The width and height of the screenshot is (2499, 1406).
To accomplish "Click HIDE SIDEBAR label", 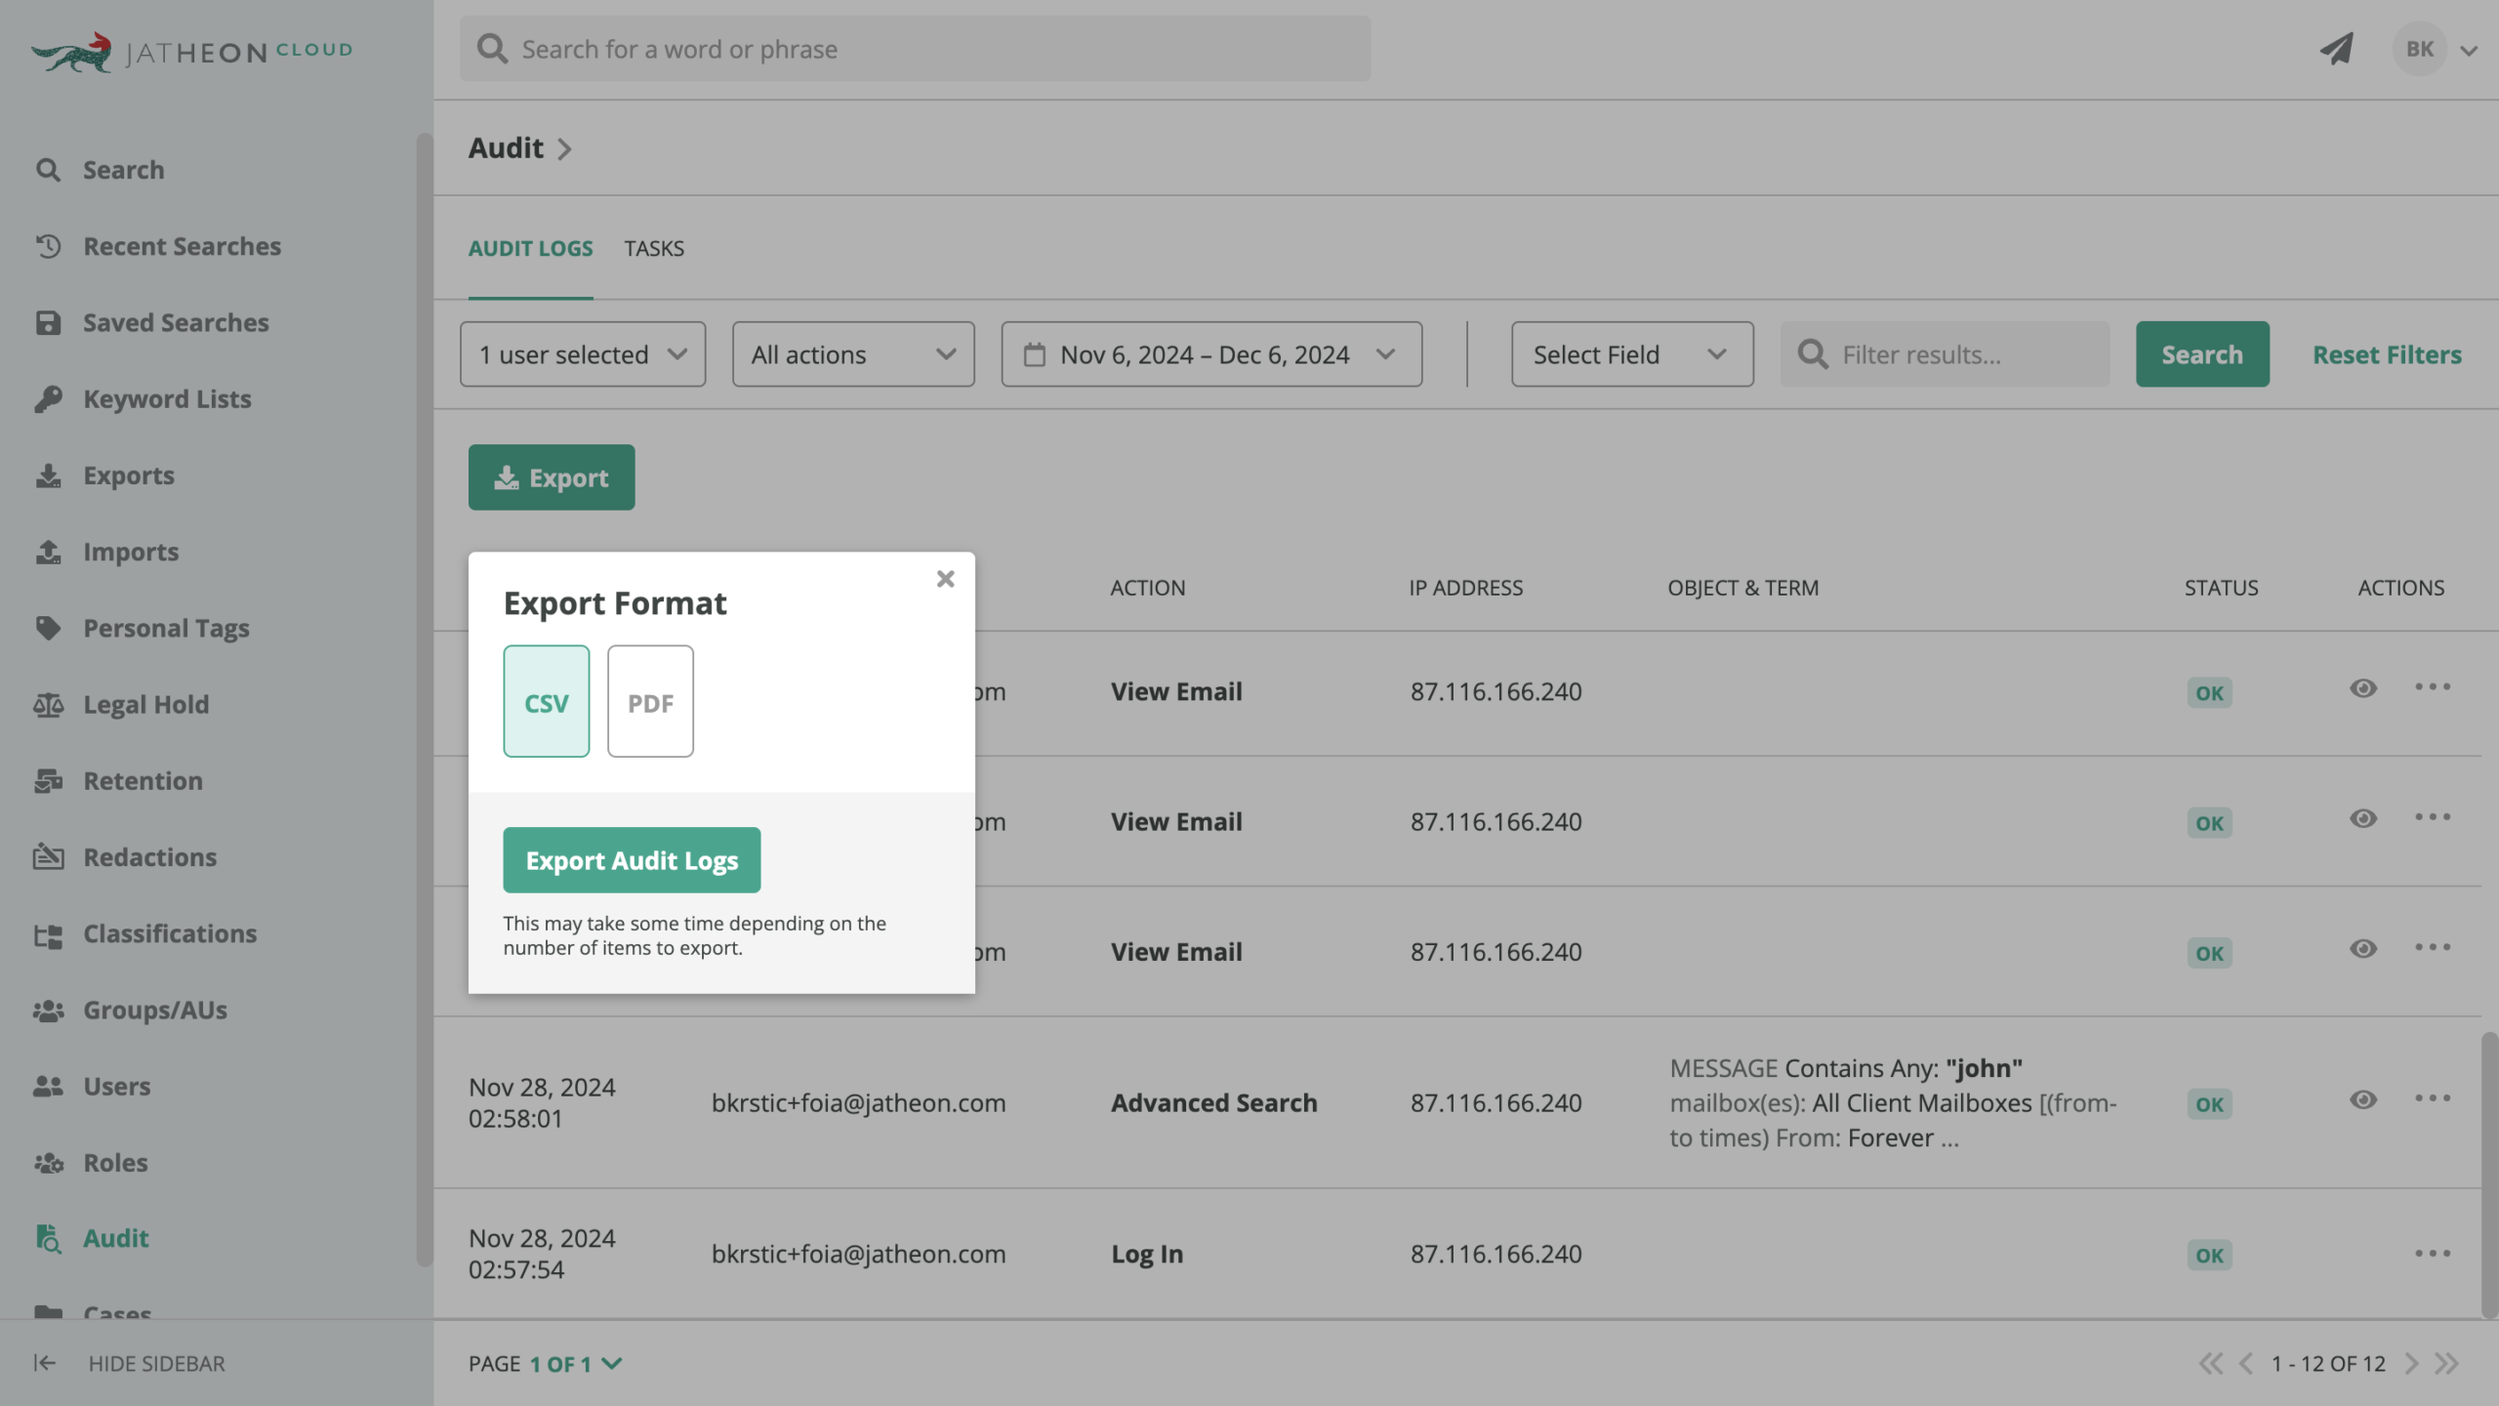I will pyautogui.click(x=156, y=1363).
